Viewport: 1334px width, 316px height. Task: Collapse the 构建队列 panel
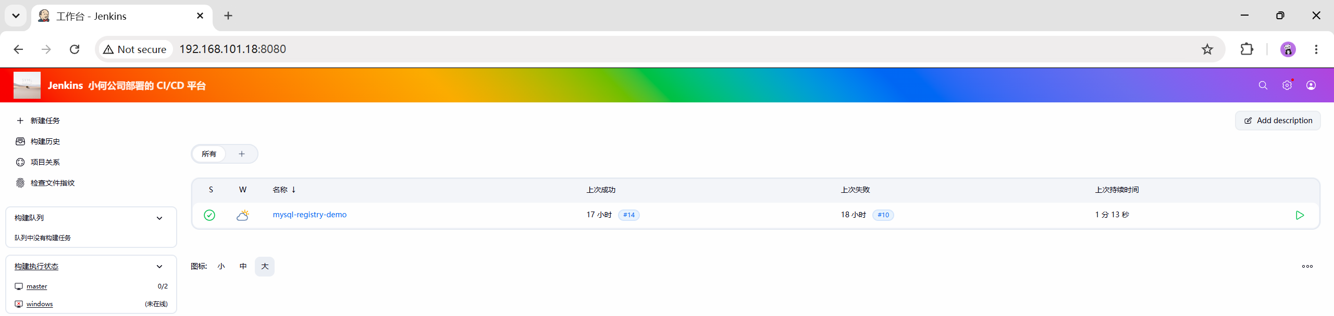click(x=159, y=218)
